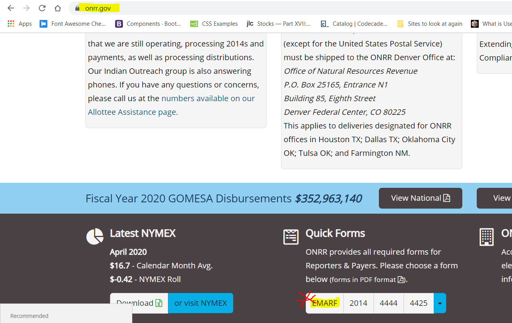This screenshot has width=512, height=323.
Task: Click the building icon in the dark footer panel
Action: pos(487,237)
